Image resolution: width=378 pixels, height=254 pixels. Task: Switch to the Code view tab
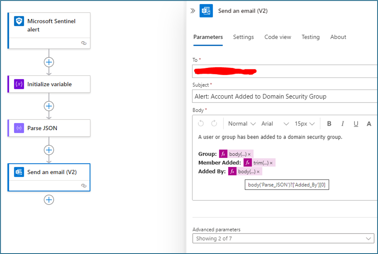[278, 37]
